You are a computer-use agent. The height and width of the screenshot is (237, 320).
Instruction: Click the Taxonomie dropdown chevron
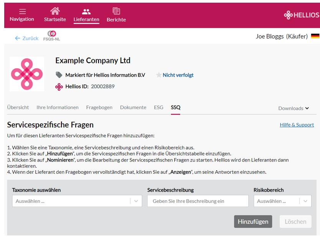[136, 201]
